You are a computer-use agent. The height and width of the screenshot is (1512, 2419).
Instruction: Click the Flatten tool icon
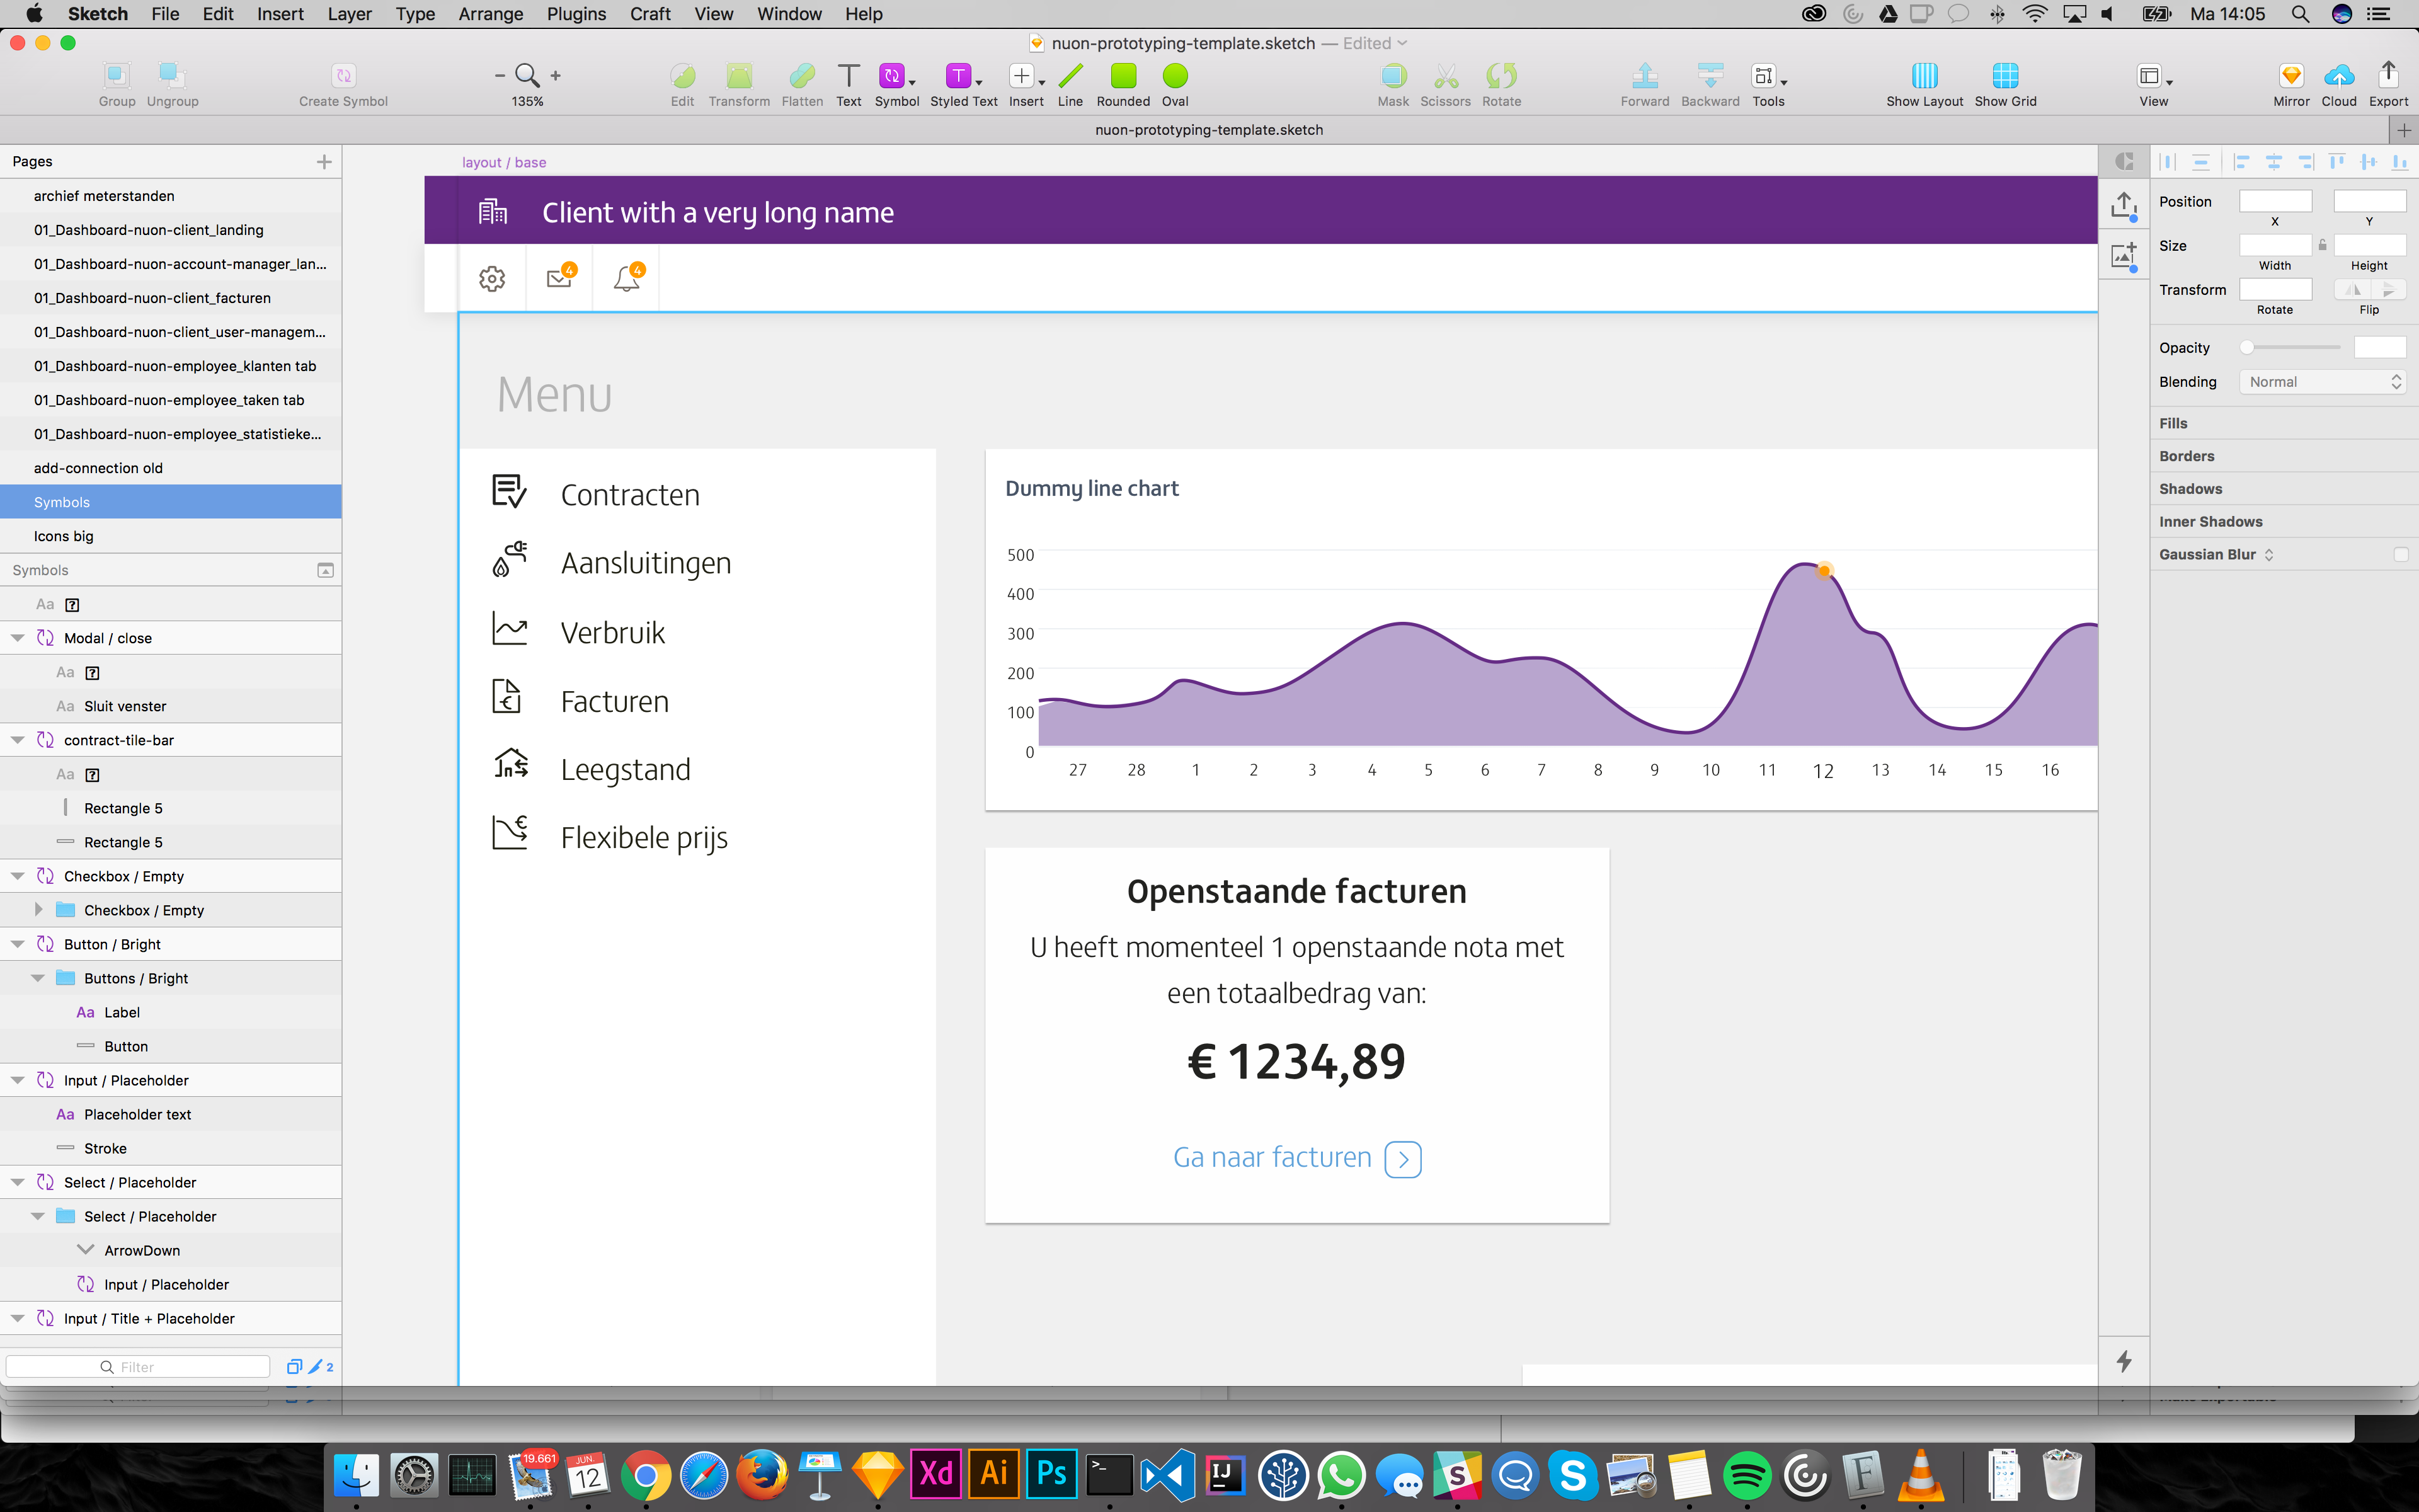point(802,76)
